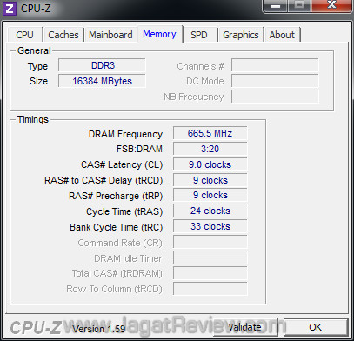The image size is (354, 341).
Task: Click the FSB:DRAM label
Action: [139, 149]
